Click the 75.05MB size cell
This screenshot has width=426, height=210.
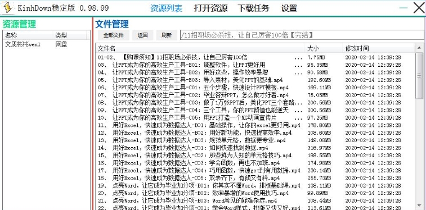pyautogui.click(x=317, y=95)
